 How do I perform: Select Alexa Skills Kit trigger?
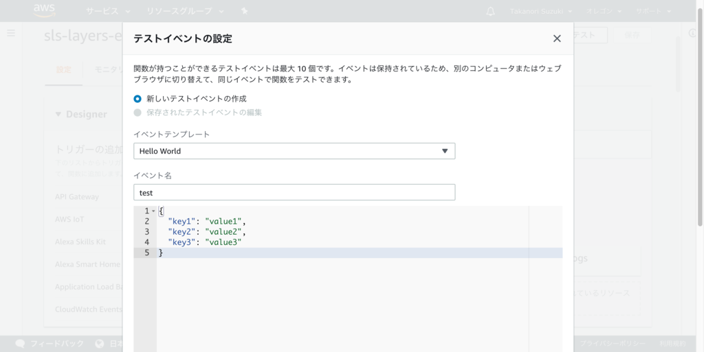click(80, 242)
